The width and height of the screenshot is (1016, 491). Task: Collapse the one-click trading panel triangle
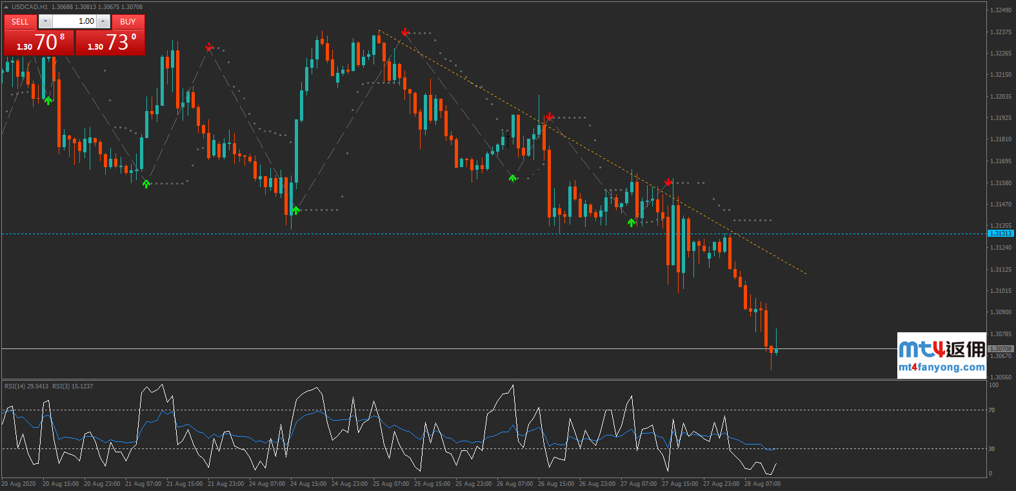click(x=6, y=7)
